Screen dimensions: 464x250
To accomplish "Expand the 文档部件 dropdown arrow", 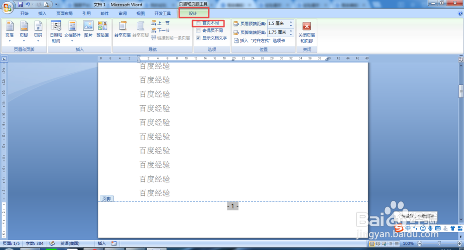I will 72,41.
